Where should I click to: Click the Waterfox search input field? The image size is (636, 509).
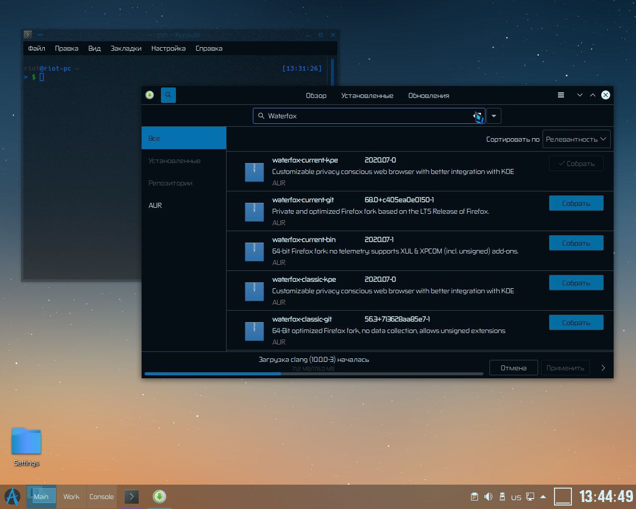(x=369, y=116)
